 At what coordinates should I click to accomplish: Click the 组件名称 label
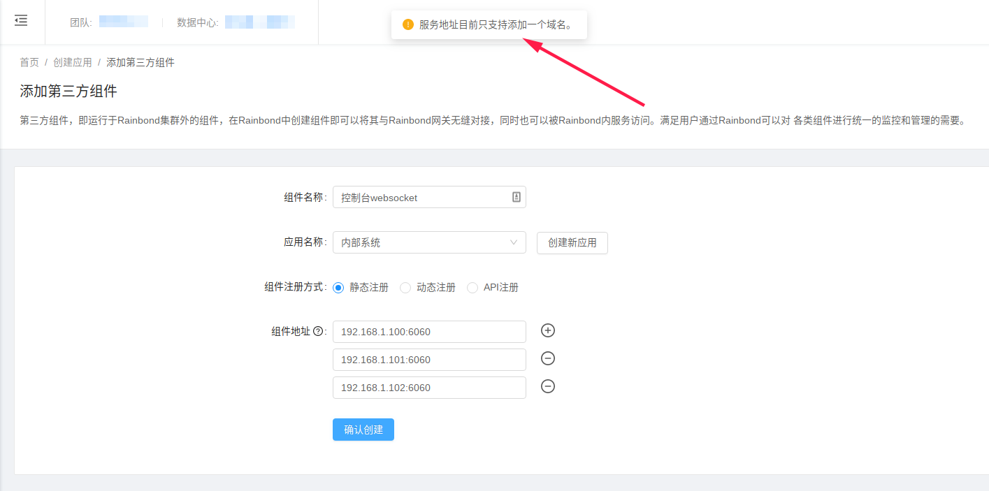pos(305,197)
